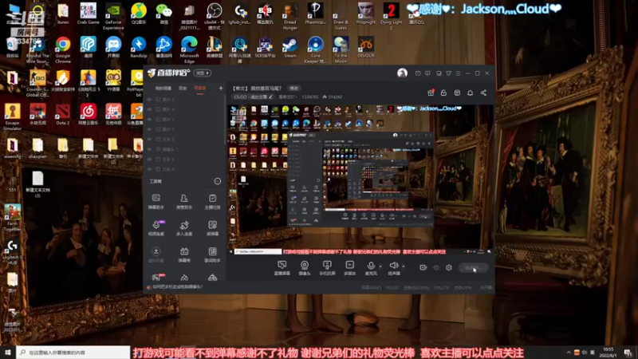Open the hamburger menu in title bar
Viewport: 638px width, 359px height.
(458, 73)
